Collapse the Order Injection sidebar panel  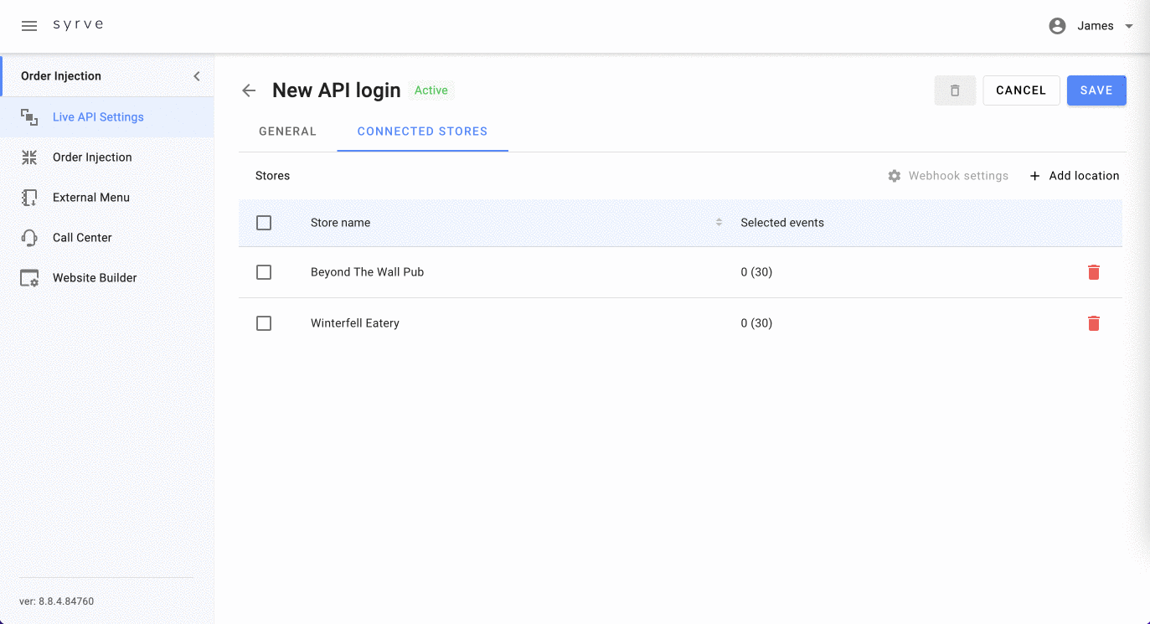[x=197, y=76]
